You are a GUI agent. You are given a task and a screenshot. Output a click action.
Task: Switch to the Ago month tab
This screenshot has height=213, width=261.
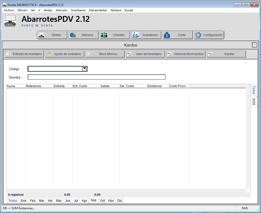pos(84,200)
